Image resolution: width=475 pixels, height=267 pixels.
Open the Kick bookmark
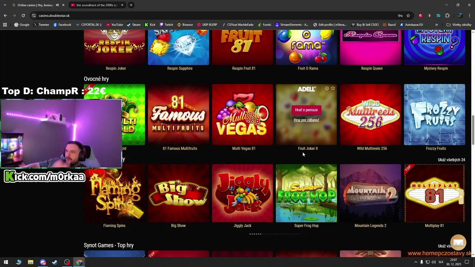click(x=150, y=25)
